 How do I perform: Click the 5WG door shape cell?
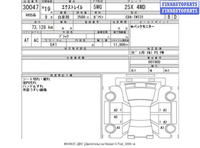point(98,7)
